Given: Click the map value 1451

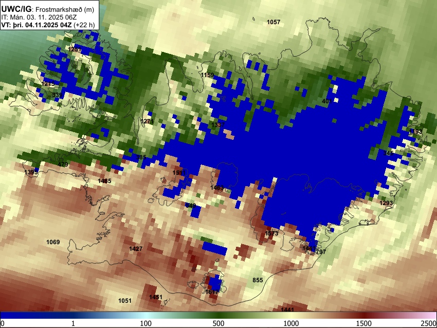Looking at the screenshot, I should click(155, 297).
